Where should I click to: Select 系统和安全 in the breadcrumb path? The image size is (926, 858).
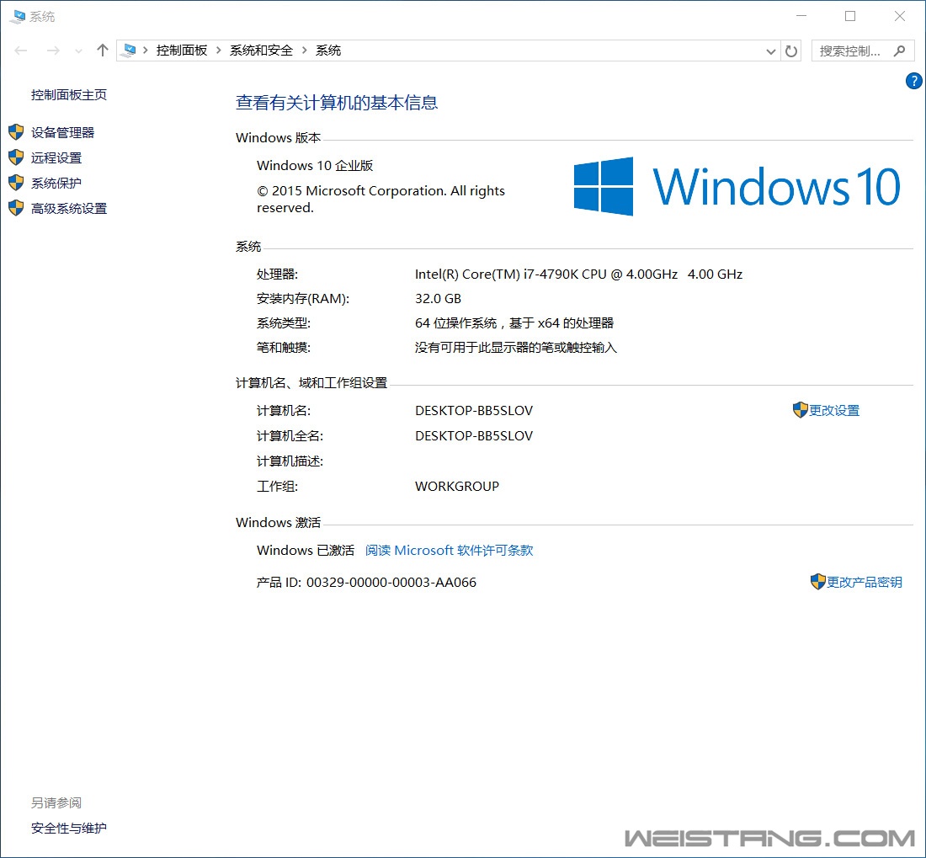tap(261, 51)
